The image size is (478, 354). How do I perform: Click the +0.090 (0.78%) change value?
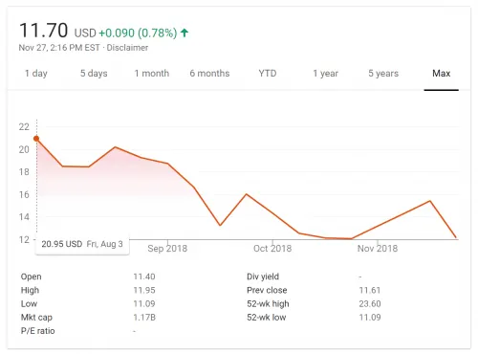(138, 33)
